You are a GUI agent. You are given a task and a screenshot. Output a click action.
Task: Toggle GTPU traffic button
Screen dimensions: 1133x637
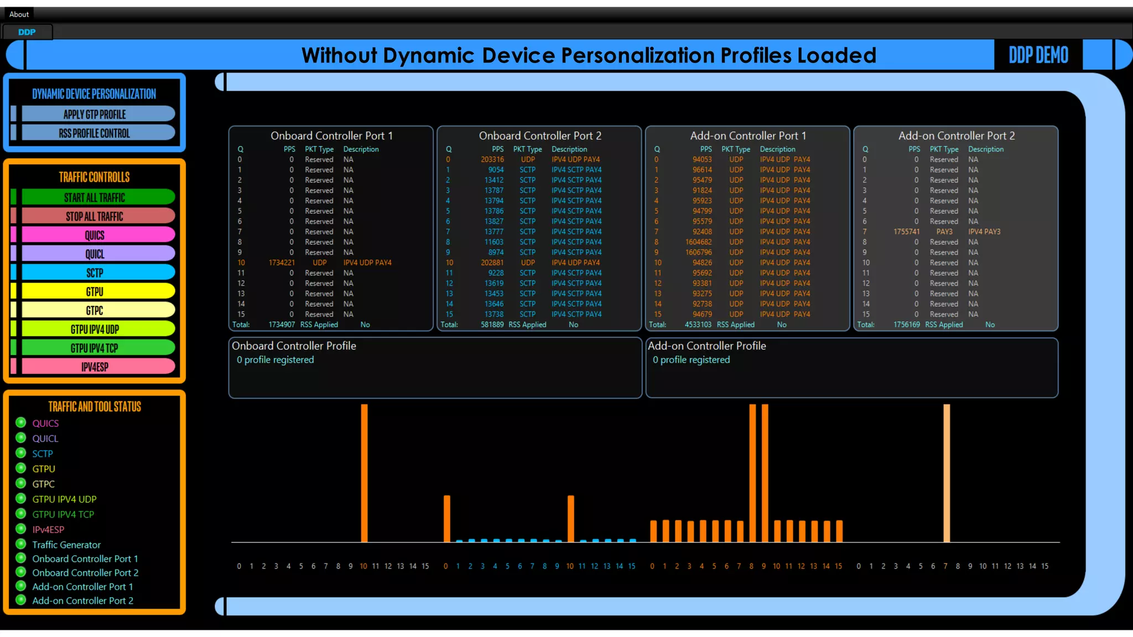98,291
